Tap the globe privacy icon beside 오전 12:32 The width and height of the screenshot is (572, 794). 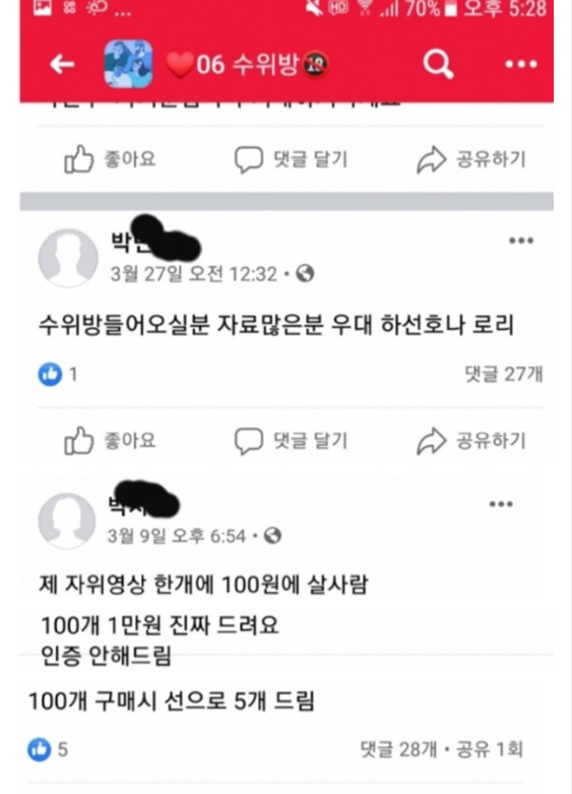pos(305,274)
